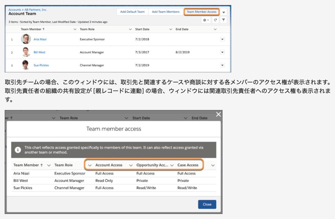The width and height of the screenshot is (335, 219).
Task: Sort dialog by Opportunity Acc... header
Action: coord(152,165)
